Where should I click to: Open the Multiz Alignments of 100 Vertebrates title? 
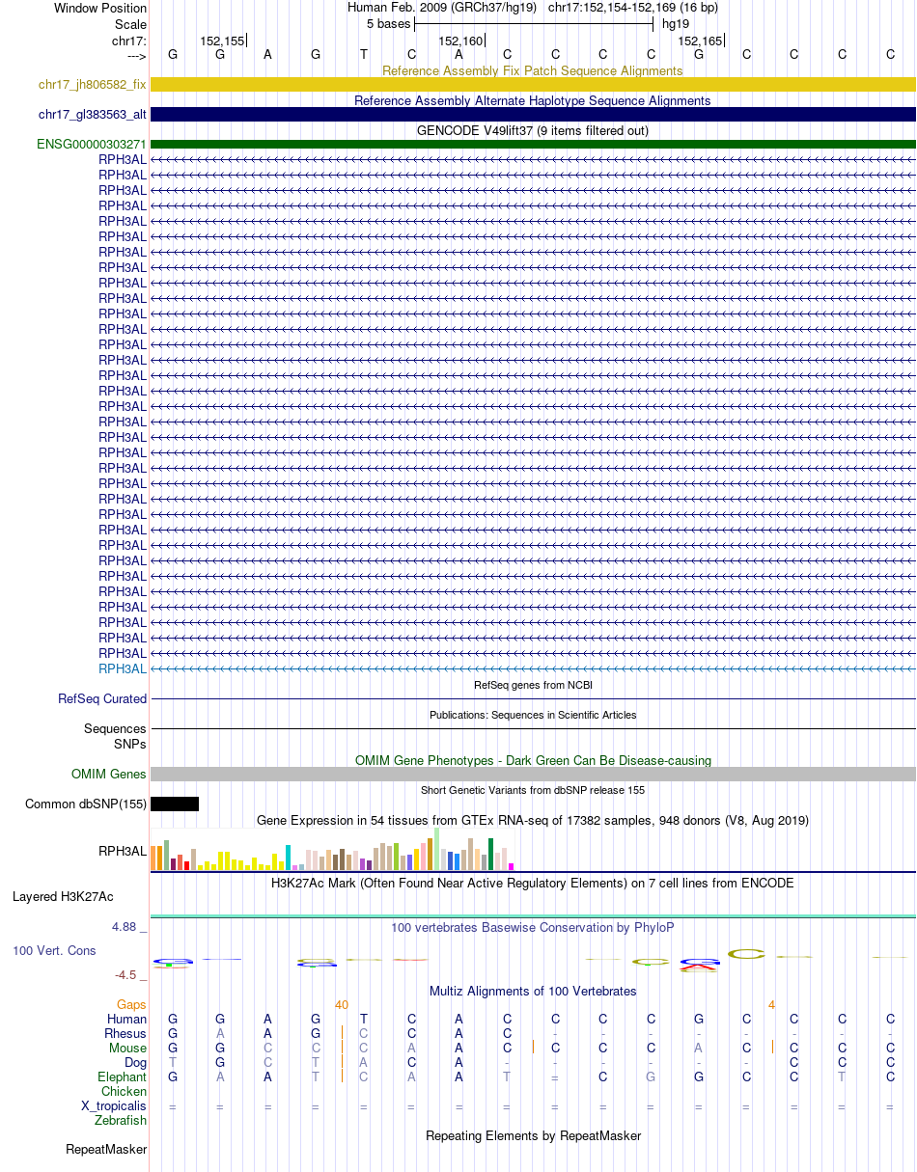click(x=533, y=991)
